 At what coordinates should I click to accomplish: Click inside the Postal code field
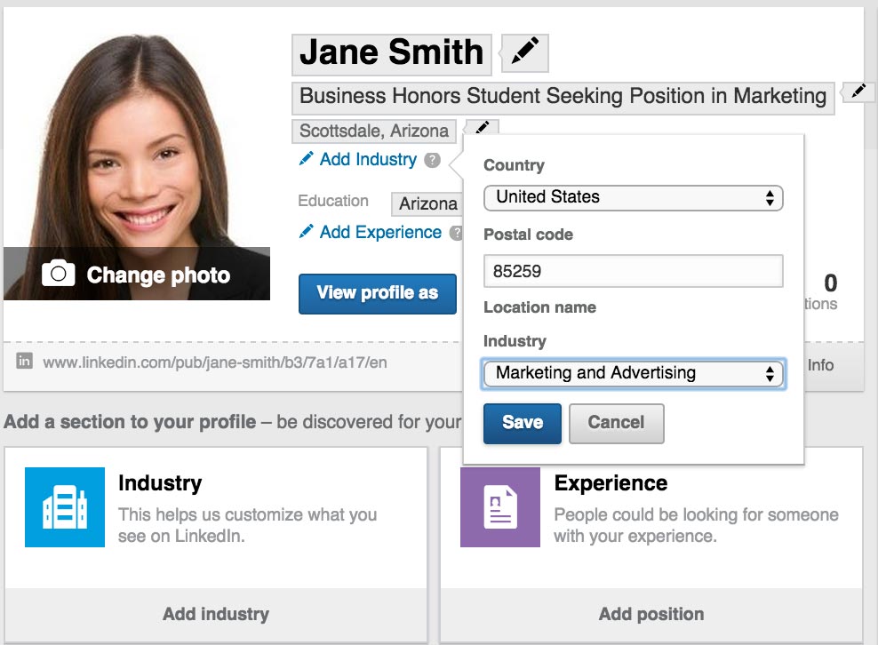click(633, 271)
